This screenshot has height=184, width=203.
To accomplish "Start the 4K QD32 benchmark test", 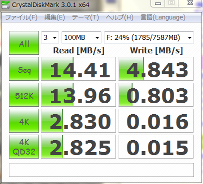I will [24, 147].
